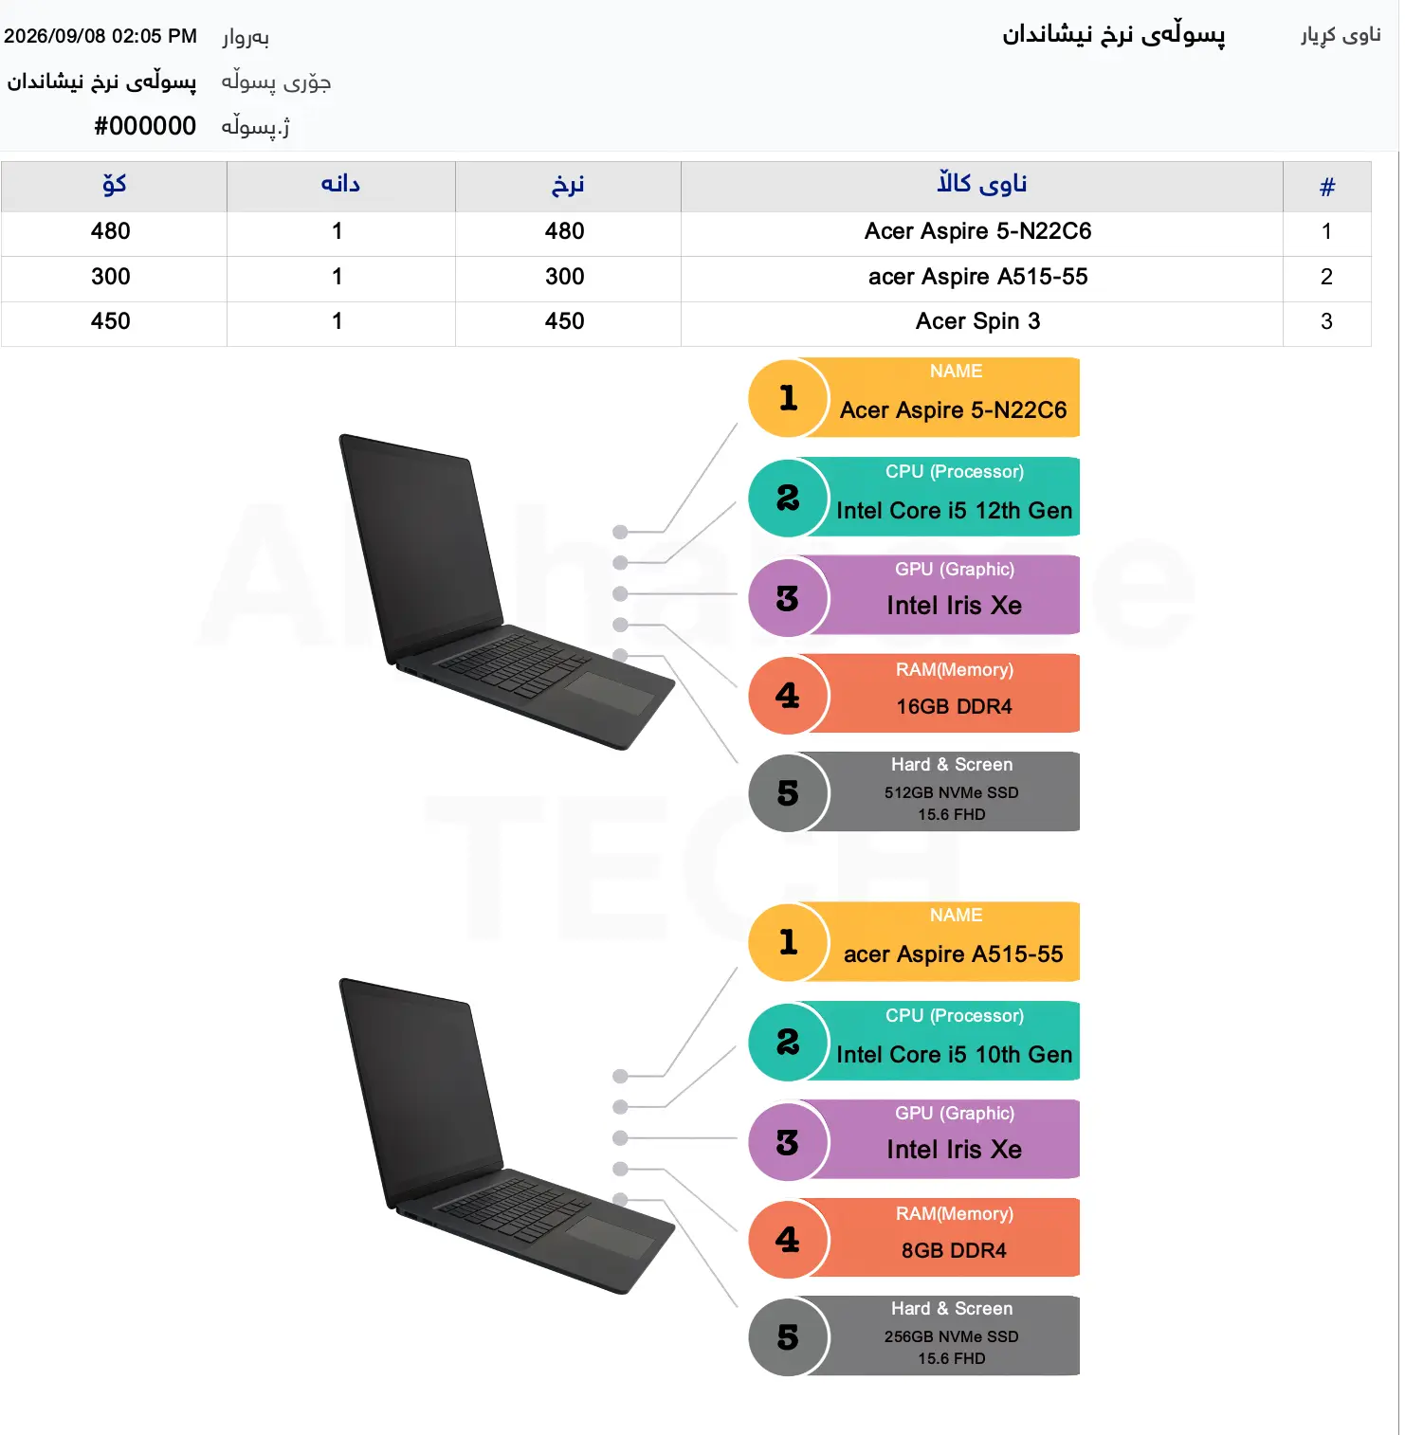Select number 3 badge on the 16GB laptop's Intel Iris Xe card
The height and width of the screenshot is (1435, 1405).
coord(788,598)
